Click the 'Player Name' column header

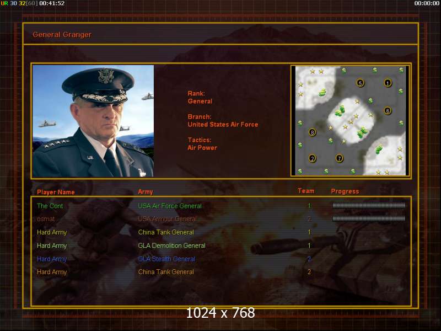tap(56, 192)
